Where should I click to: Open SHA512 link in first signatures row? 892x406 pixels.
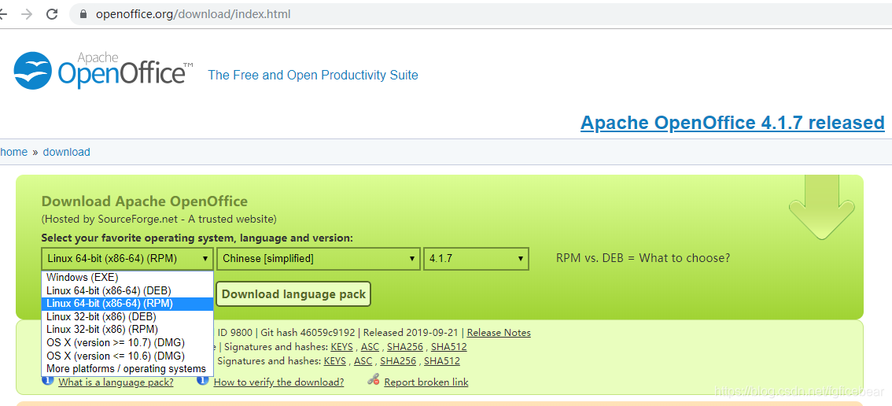point(449,347)
